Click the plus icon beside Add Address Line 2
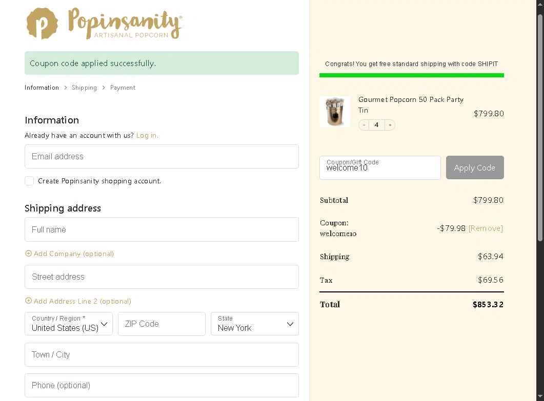This screenshot has width=544, height=401. coord(28,301)
